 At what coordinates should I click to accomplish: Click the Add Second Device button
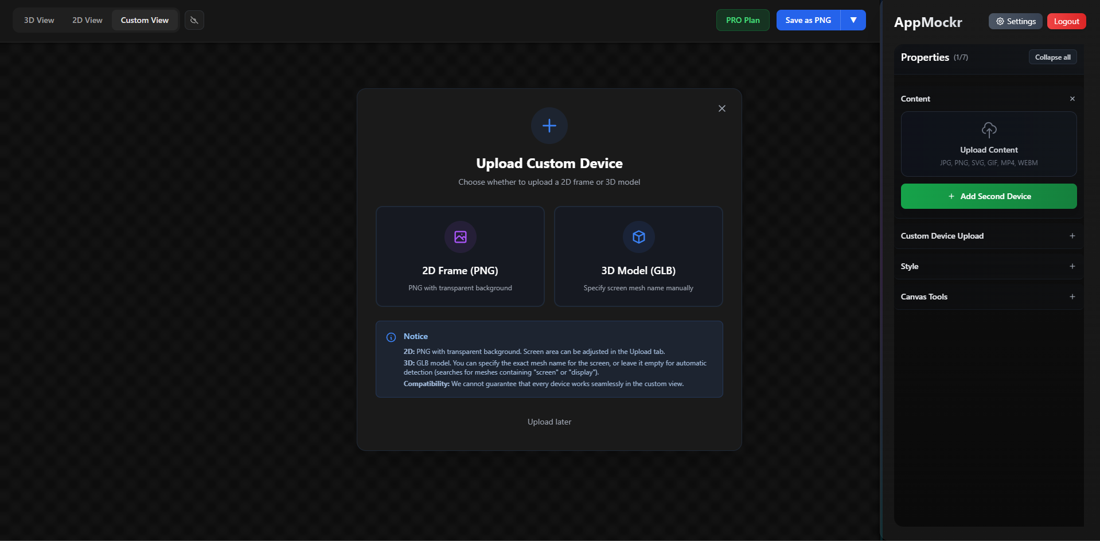tap(988, 196)
